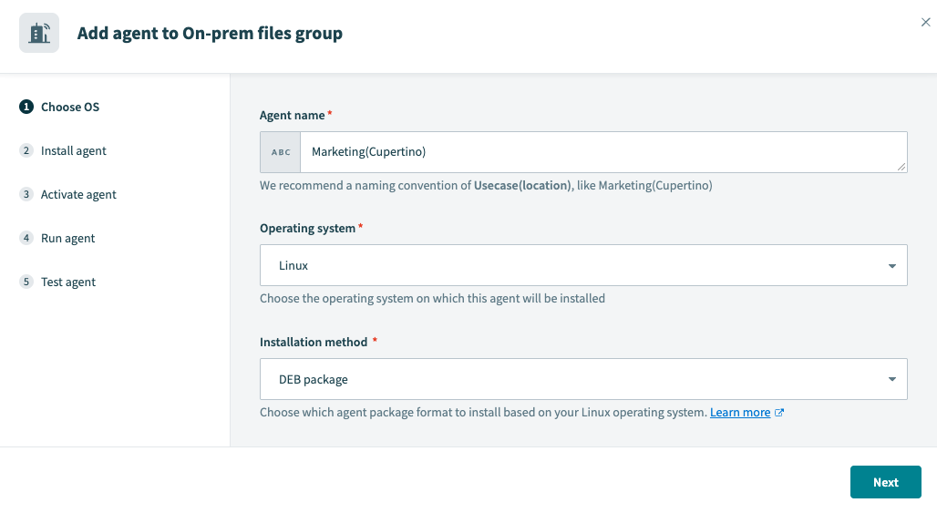
Task: Click the ABC text type icon
Action: 281,152
